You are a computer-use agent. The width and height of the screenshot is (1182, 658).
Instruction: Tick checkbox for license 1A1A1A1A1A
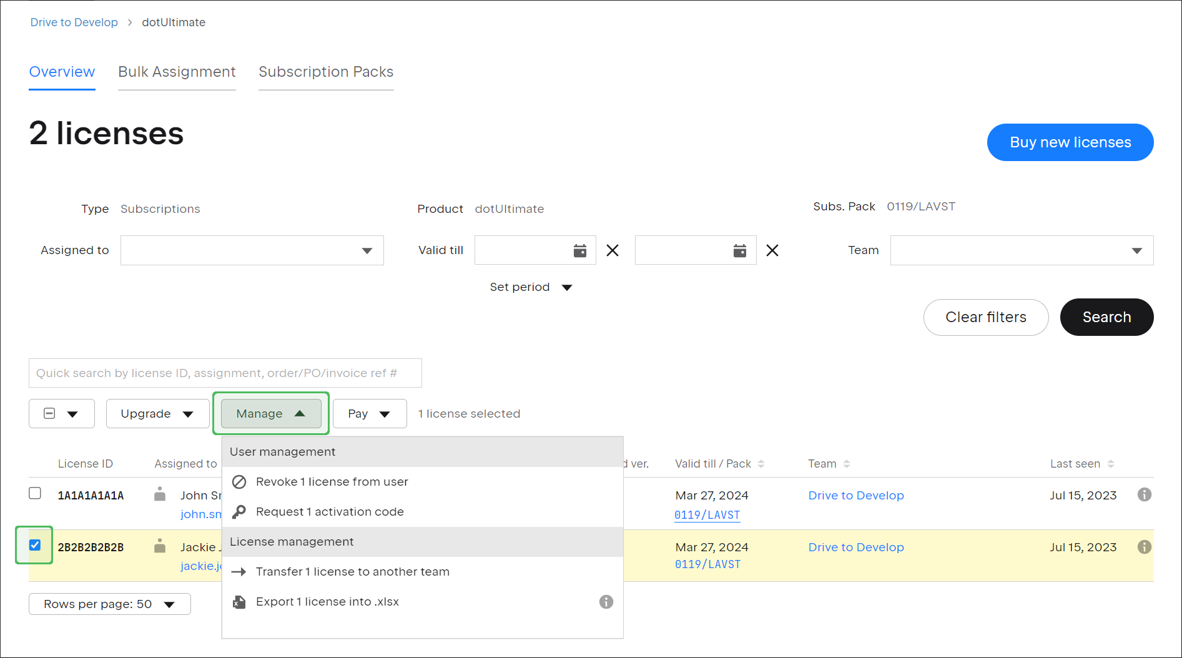35,493
